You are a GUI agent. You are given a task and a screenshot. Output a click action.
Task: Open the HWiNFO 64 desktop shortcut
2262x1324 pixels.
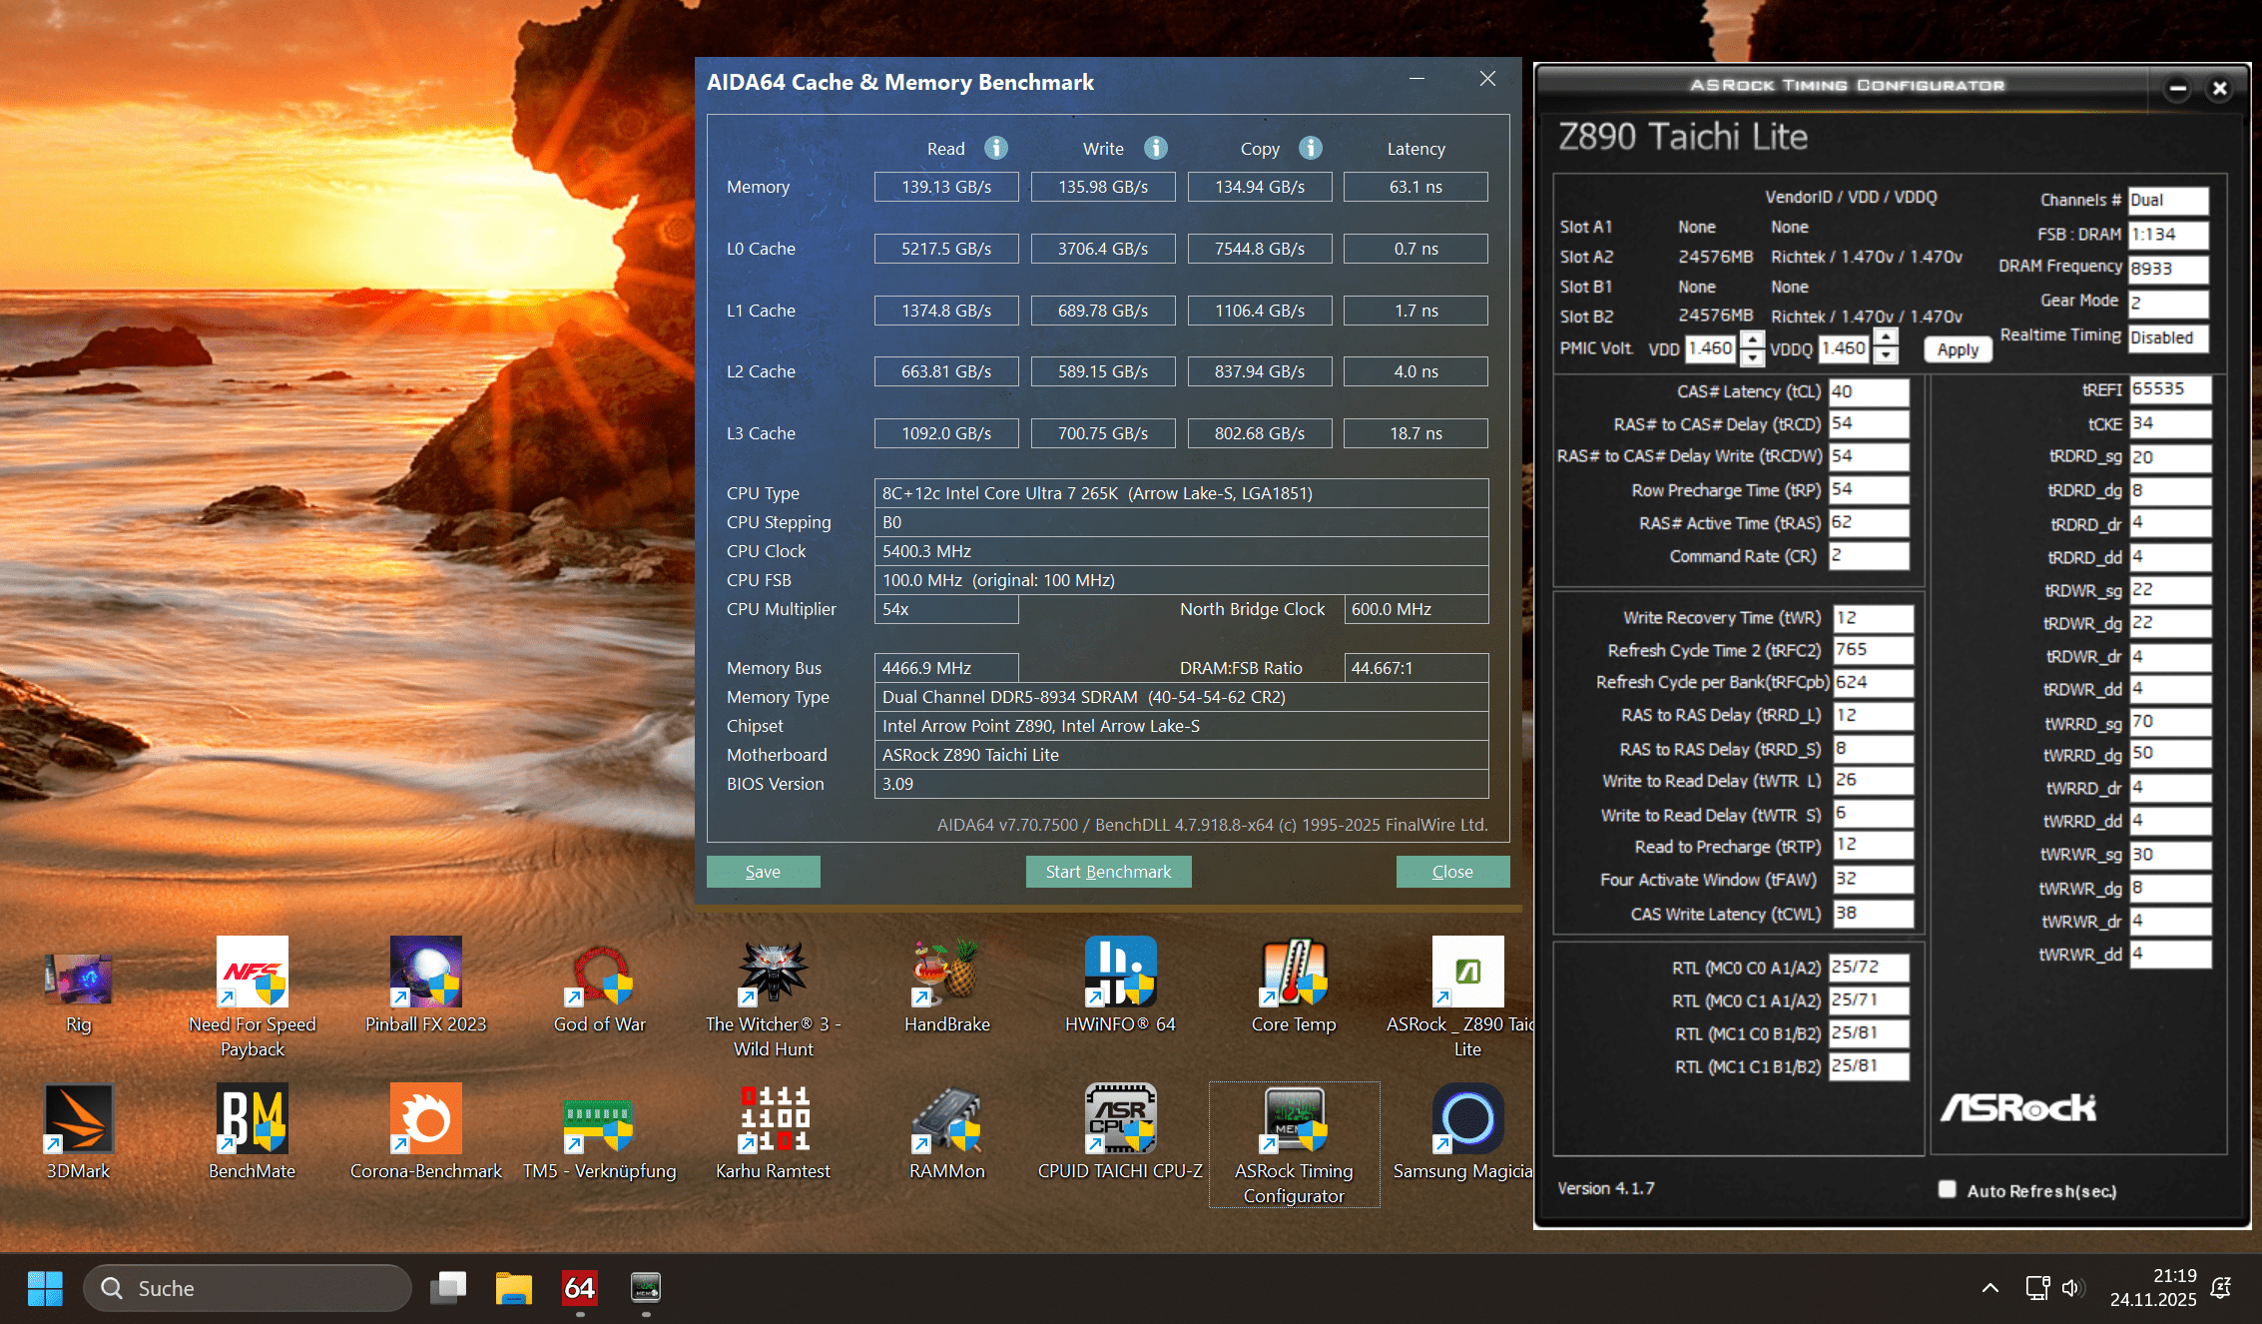click(1120, 973)
